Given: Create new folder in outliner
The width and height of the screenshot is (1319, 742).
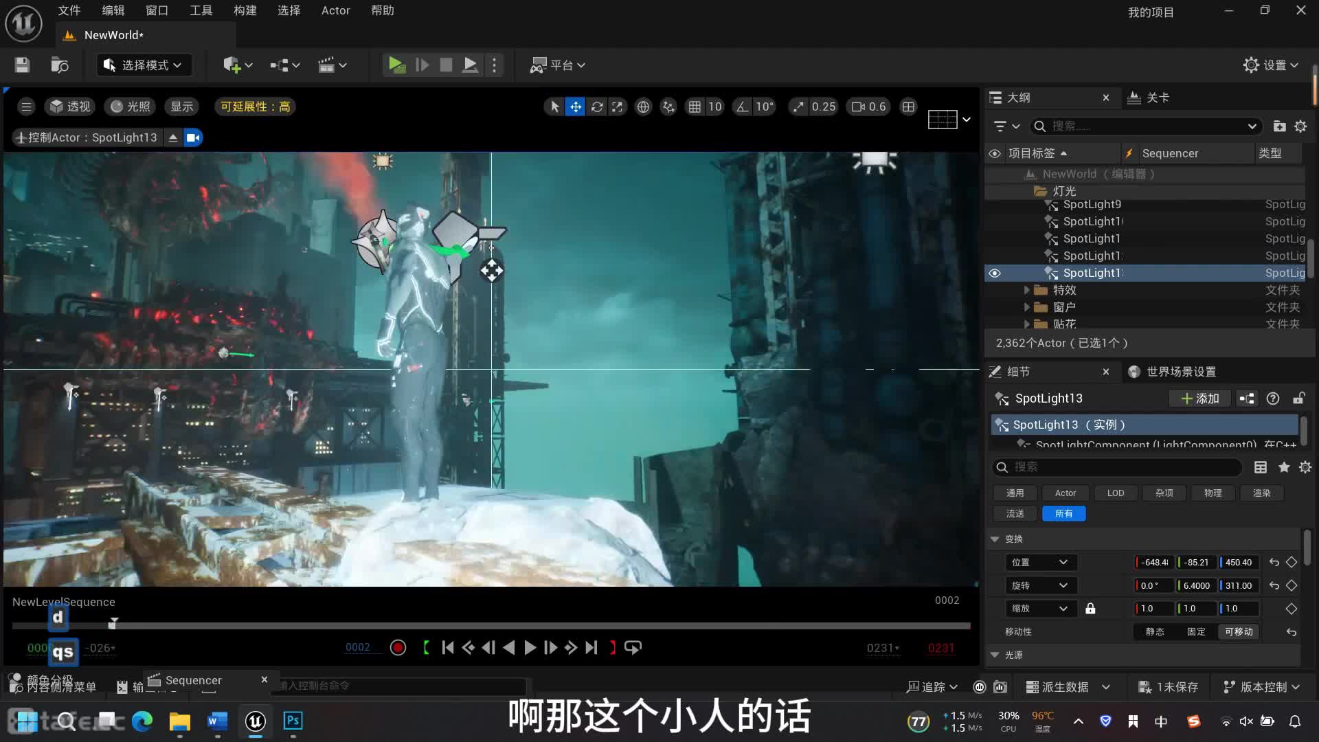Looking at the screenshot, I should point(1279,126).
